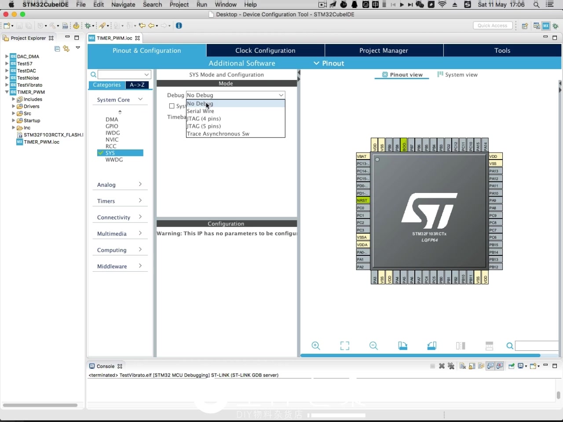
Task: Pin the console view
Action: click(x=512, y=366)
